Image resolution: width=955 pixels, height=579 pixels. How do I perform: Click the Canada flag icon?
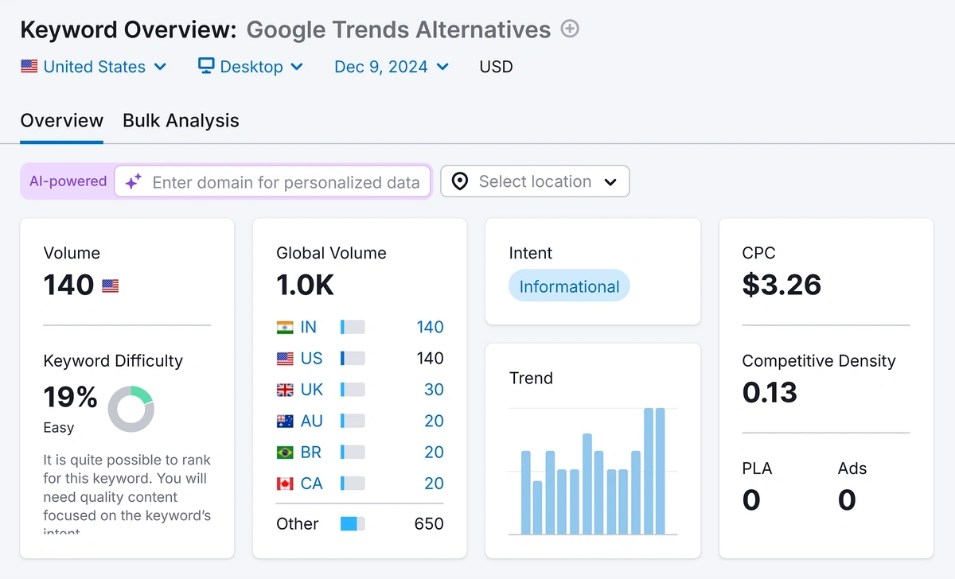click(285, 484)
